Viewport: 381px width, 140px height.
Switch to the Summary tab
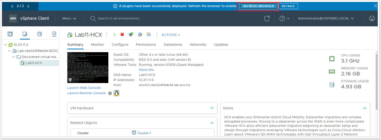pos(75,45)
